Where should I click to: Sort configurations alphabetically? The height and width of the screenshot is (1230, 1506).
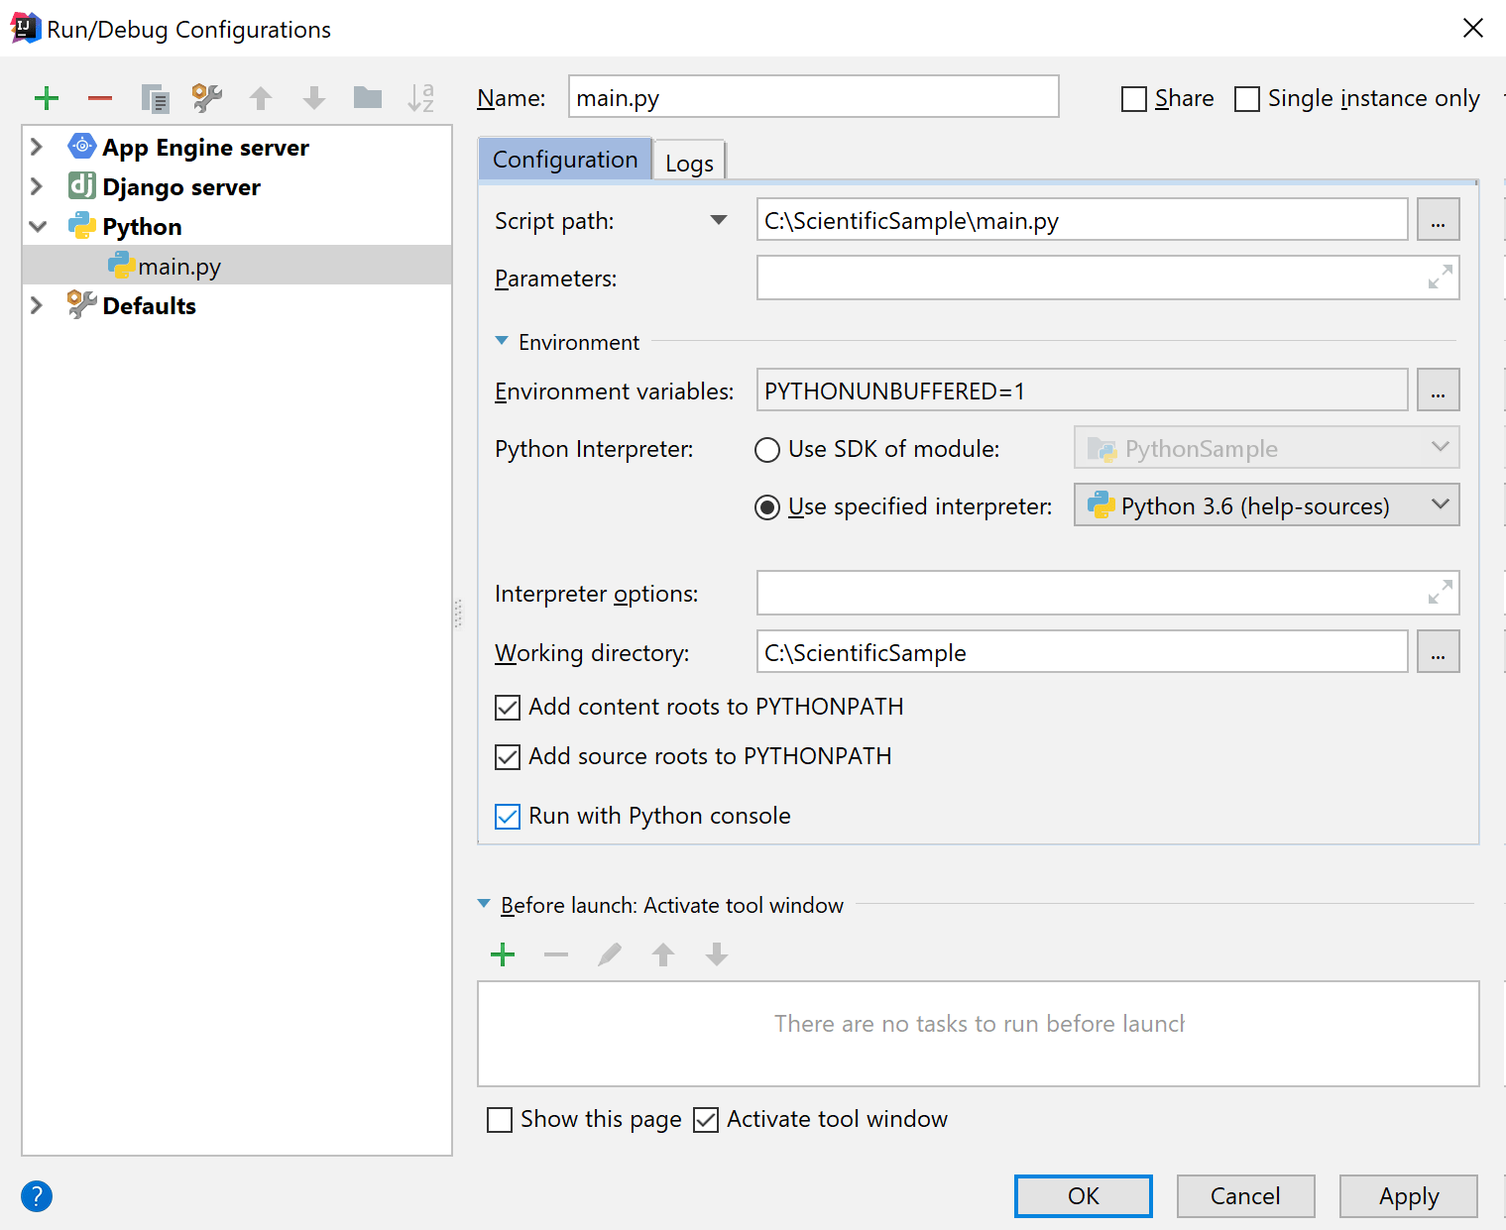[x=421, y=97]
